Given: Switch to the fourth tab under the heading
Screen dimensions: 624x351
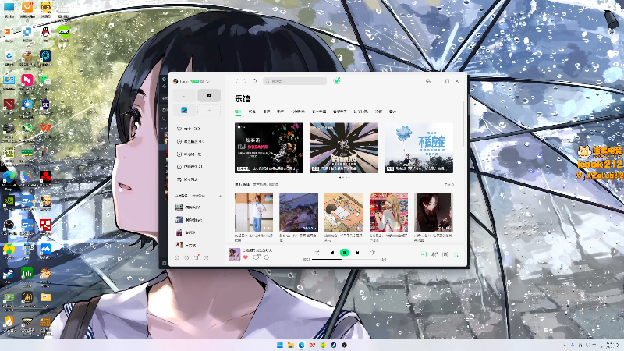Looking at the screenshot, I should [x=280, y=112].
